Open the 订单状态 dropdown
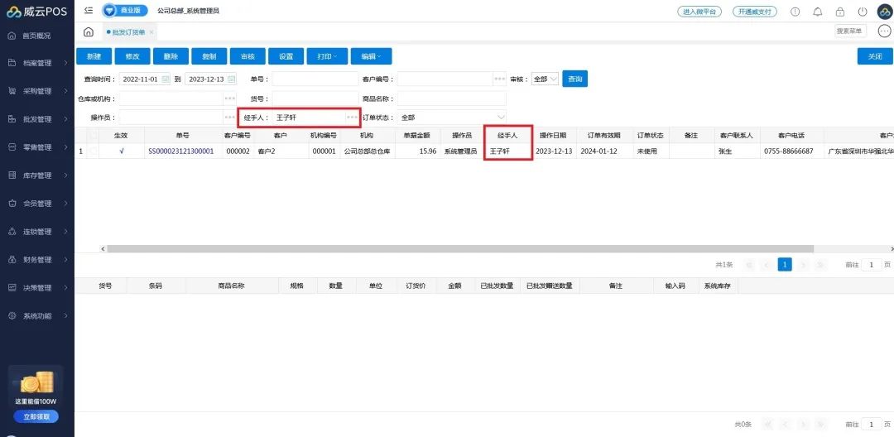Screen dimensions: 894x437 452,118
